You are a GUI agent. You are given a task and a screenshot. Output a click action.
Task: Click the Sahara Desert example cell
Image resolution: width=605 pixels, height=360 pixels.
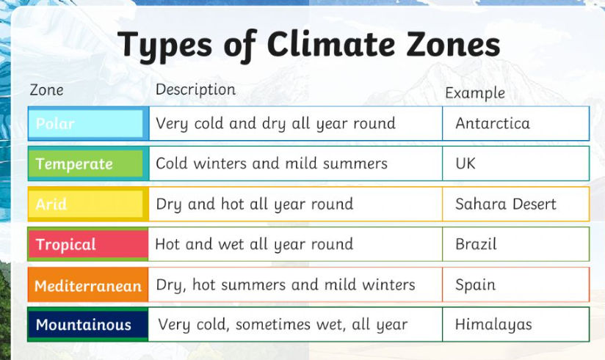(516, 204)
